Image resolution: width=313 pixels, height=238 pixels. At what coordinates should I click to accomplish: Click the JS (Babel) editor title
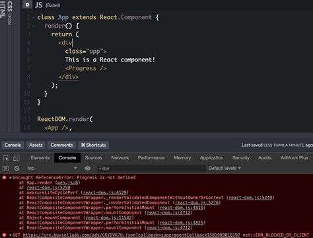pyautogui.click(x=48, y=5)
